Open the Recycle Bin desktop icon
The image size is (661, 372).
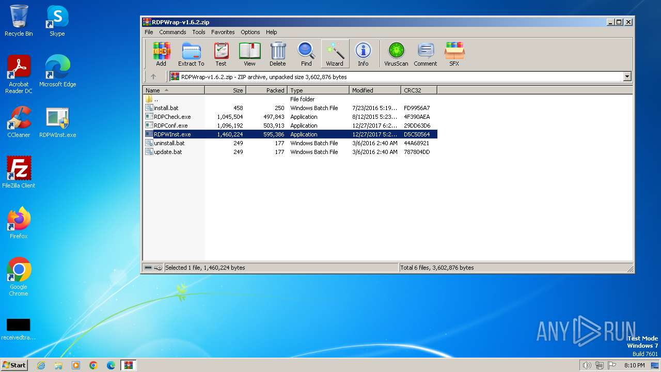(19, 21)
